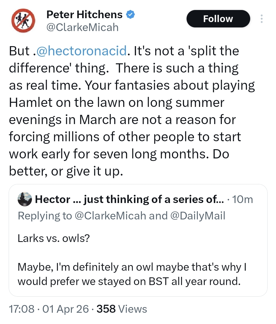Screen dimensions: 276x324
Task: Click the 'Replying to' label in quoted tweet
Action: pyautogui.click(x=45, y=216)
